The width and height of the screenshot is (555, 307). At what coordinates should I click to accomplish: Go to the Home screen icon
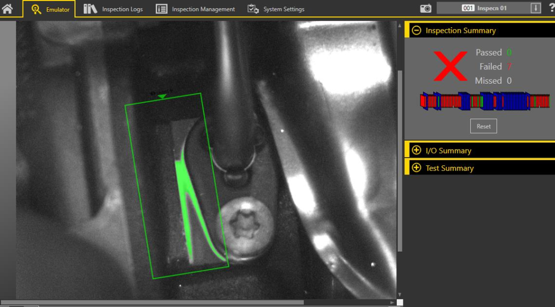(7, 9)
